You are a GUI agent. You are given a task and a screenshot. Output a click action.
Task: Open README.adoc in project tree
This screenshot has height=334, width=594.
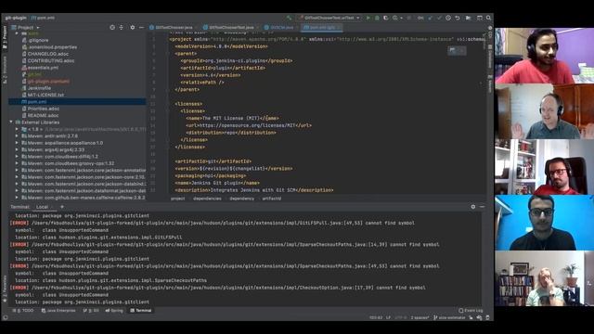point(40,115)
